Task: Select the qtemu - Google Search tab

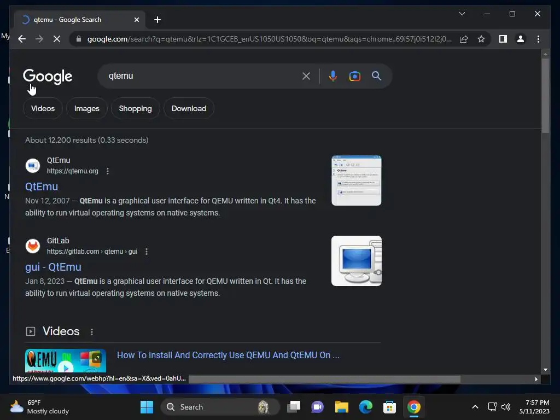Action: click(79, 20)
